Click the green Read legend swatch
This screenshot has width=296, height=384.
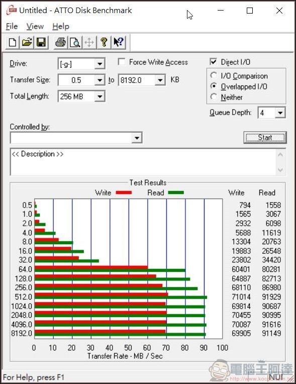(x=176, y=193)
